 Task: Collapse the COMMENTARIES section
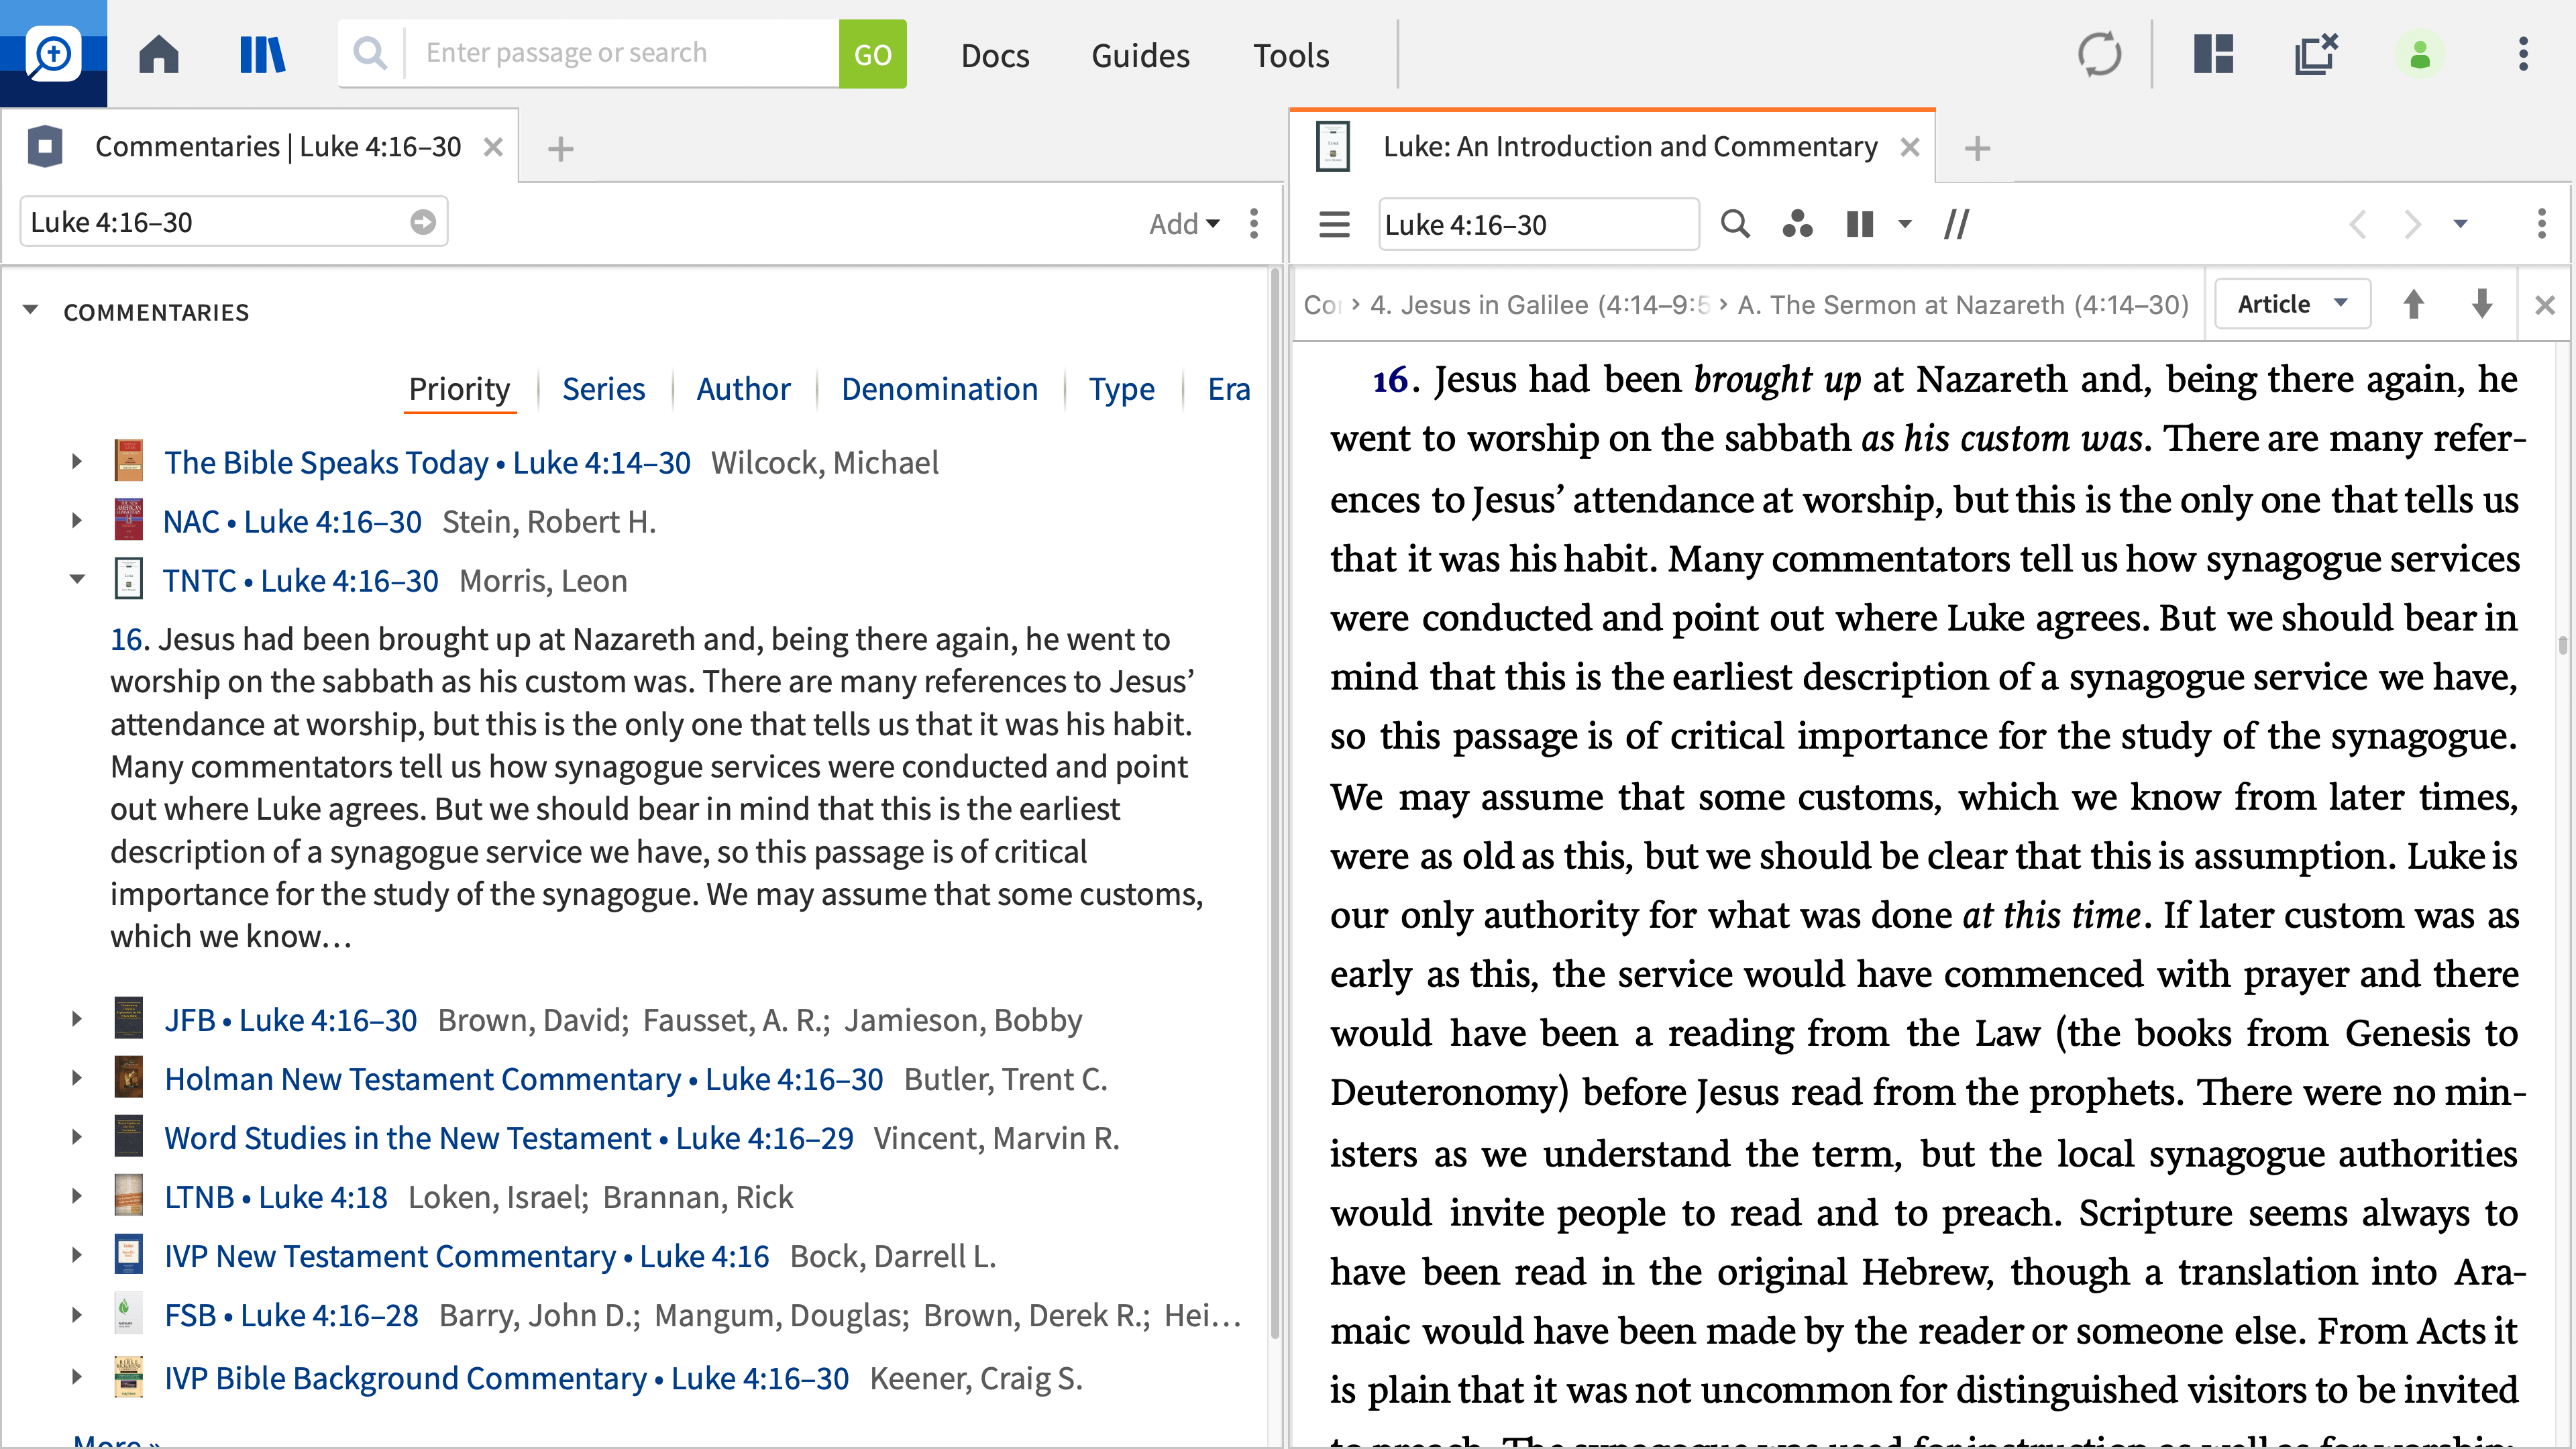pos(31,310)
